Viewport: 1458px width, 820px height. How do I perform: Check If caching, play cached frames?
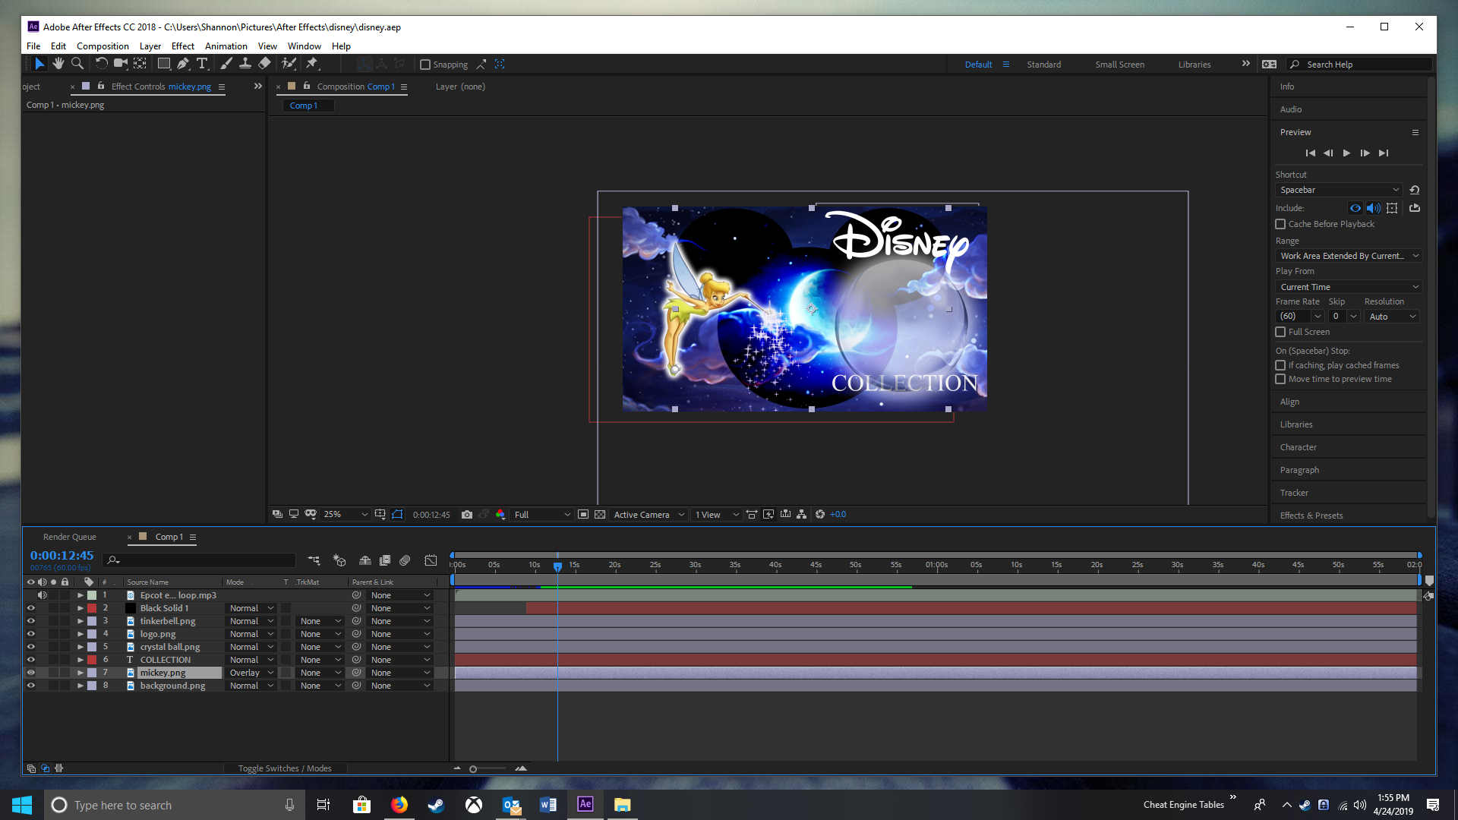click(x=1280, y=365)
